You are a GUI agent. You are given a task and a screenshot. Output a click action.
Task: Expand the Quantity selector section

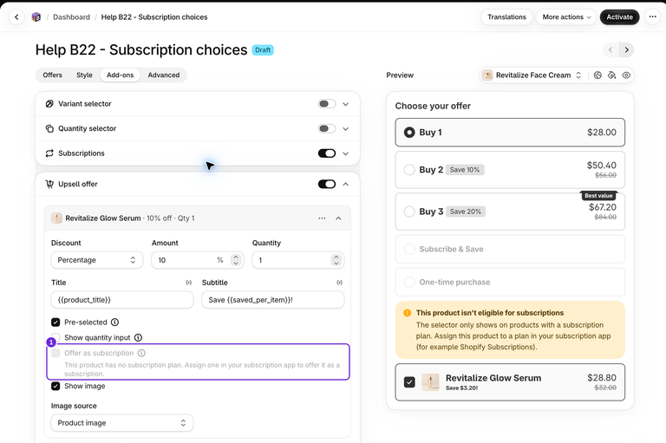(x=346, y=128)
